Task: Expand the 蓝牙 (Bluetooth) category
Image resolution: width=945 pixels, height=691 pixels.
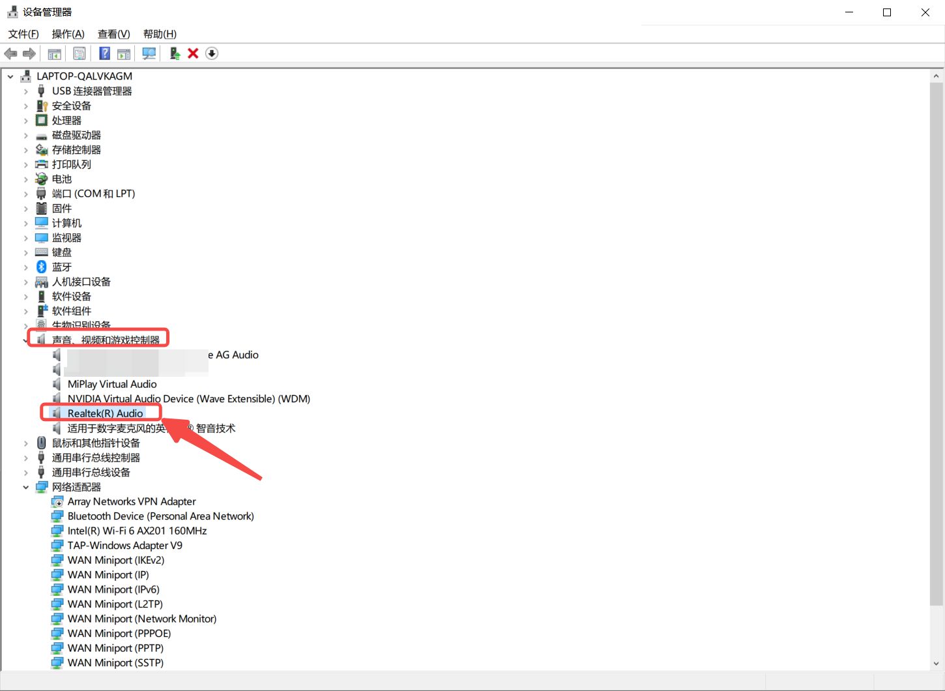Action: tap(26, 267)
